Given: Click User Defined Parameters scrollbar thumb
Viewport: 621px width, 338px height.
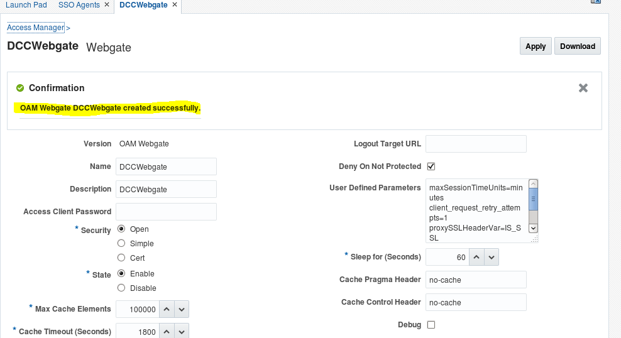Looking at the screenshot, I should (533, 199).
